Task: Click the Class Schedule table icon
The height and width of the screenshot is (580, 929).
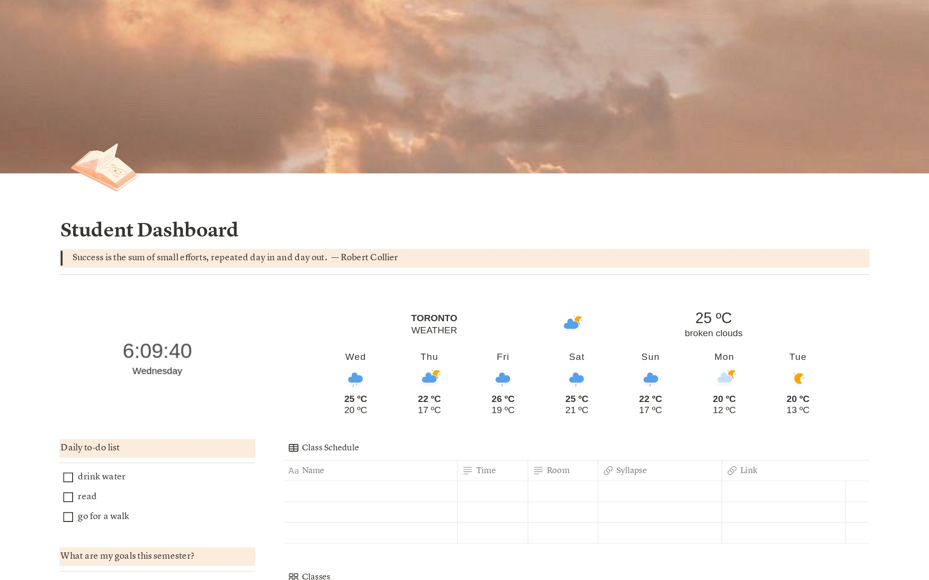Action: click(293, 447)
